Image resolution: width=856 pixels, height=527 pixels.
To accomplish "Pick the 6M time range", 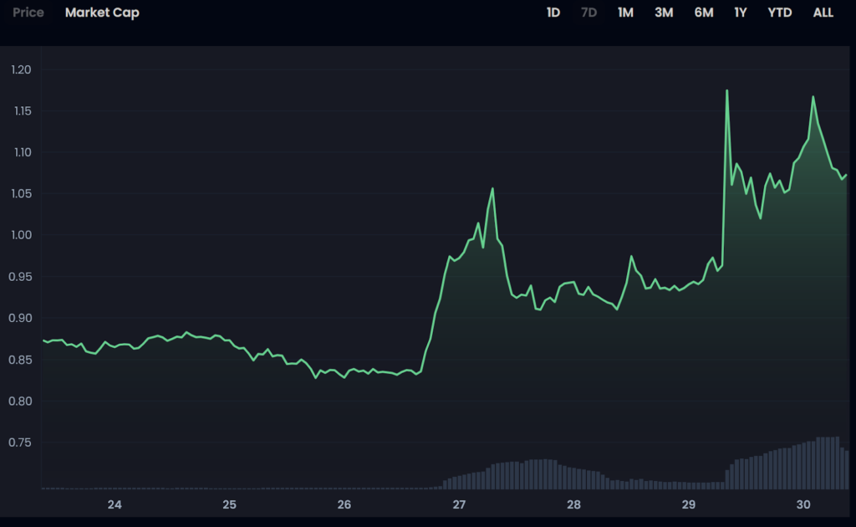I will 704,13.
